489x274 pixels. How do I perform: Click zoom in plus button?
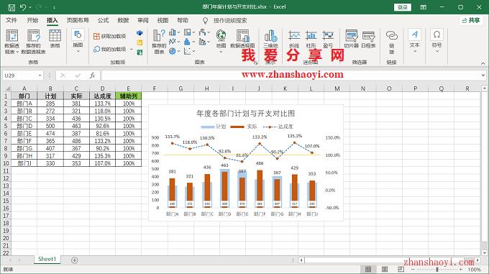point(461,269)
